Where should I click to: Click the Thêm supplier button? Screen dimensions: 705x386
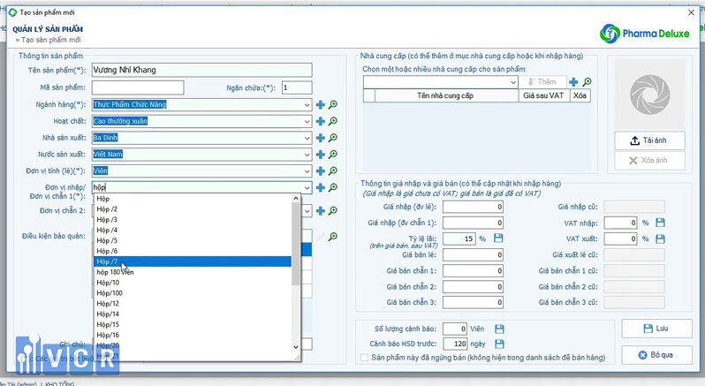(x=542, y=82)
